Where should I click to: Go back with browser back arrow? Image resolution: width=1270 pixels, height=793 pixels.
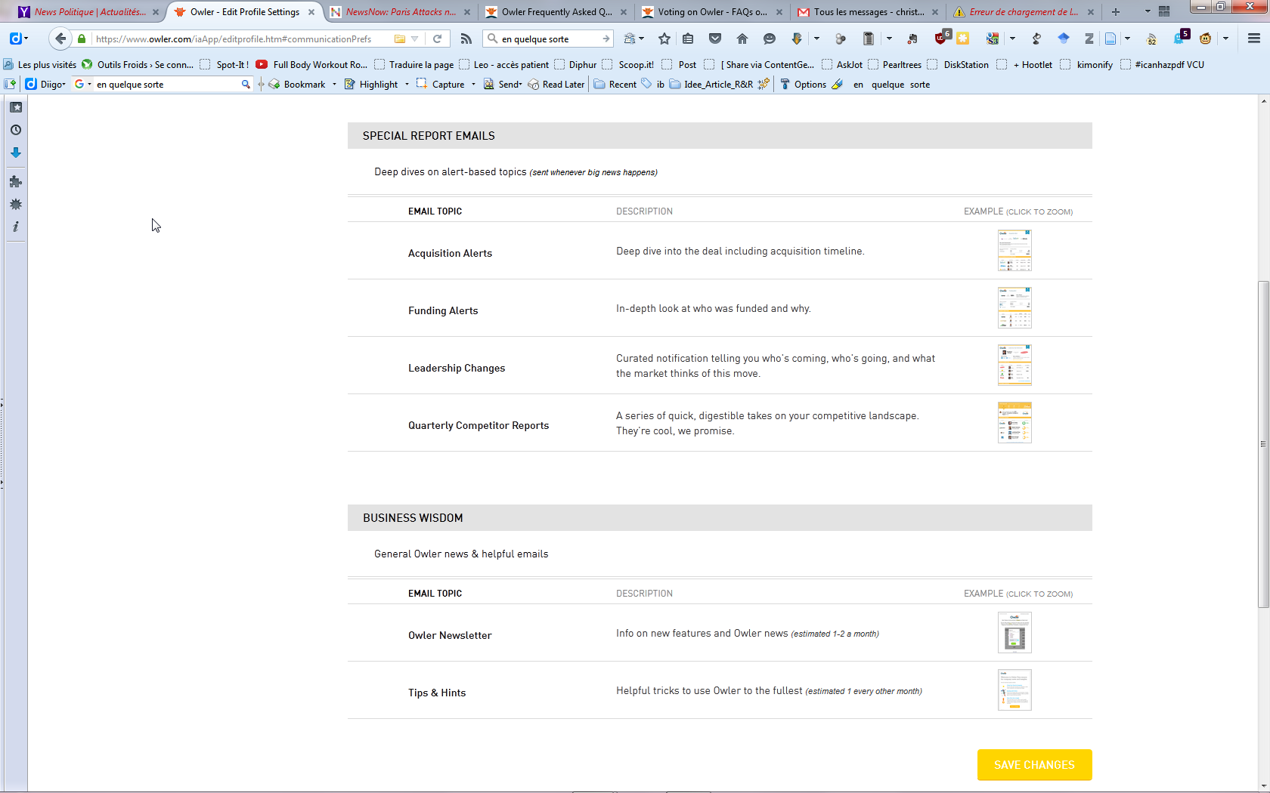coord(60,39)
